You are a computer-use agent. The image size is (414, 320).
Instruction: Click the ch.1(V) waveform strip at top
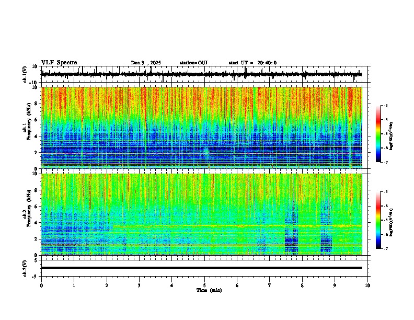(204, 74)
